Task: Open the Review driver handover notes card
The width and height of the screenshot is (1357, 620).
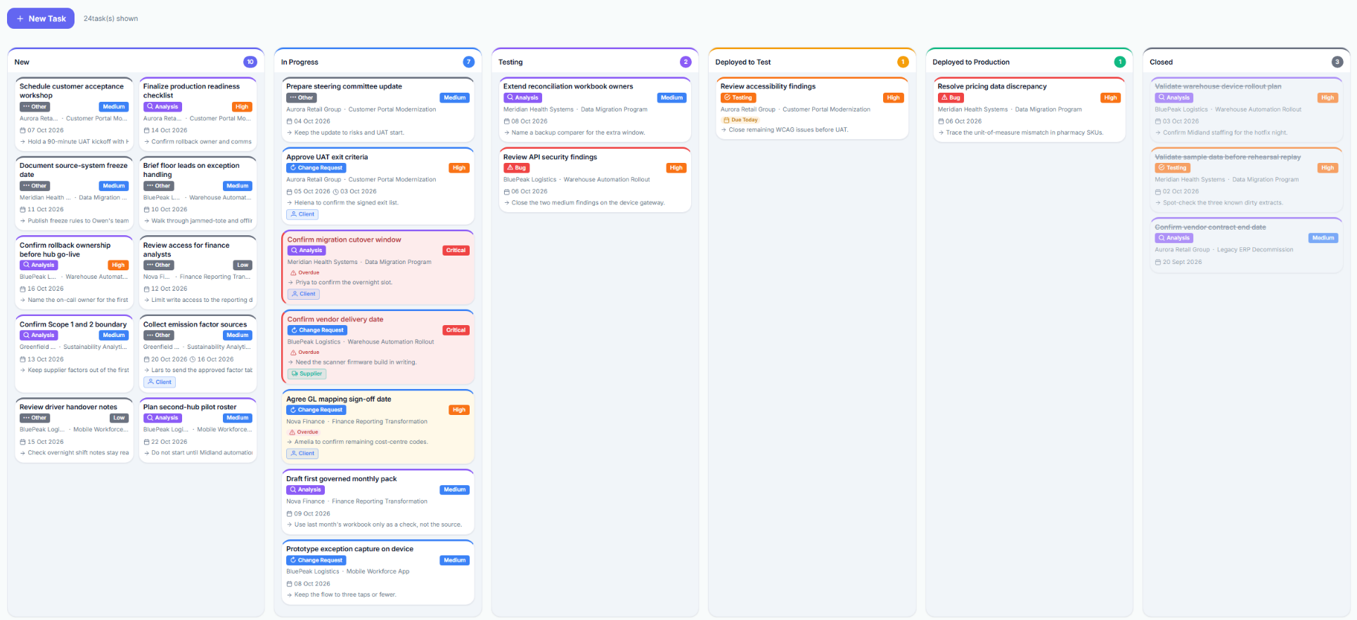Action: 74,430
